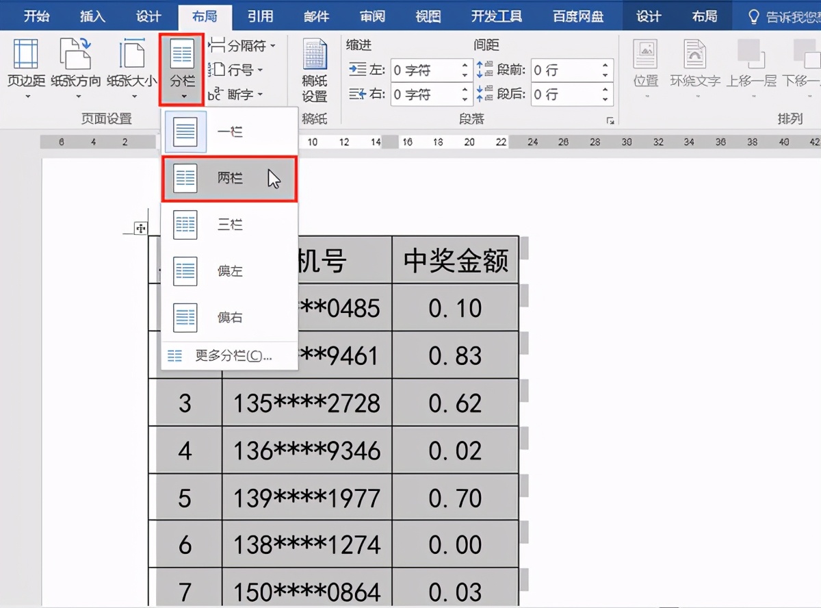Expand the 分隔符 (Breaks) dropdown
Screen dimensions: 821x608
242,46
